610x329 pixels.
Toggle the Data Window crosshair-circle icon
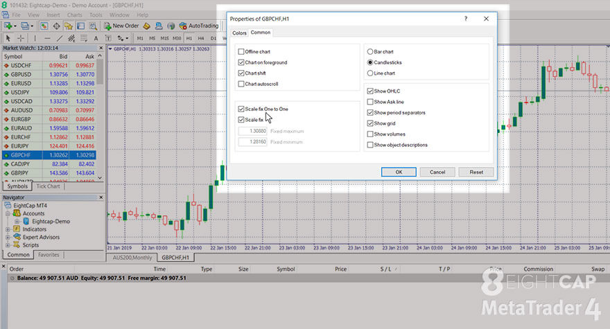click(56, 26)
